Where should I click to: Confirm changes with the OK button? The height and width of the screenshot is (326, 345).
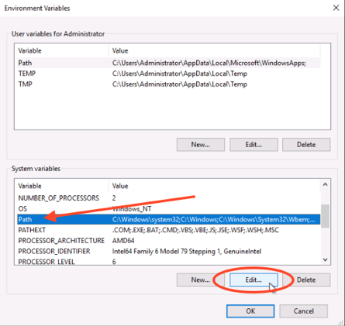pyautogui.click(x=250, y=311)
